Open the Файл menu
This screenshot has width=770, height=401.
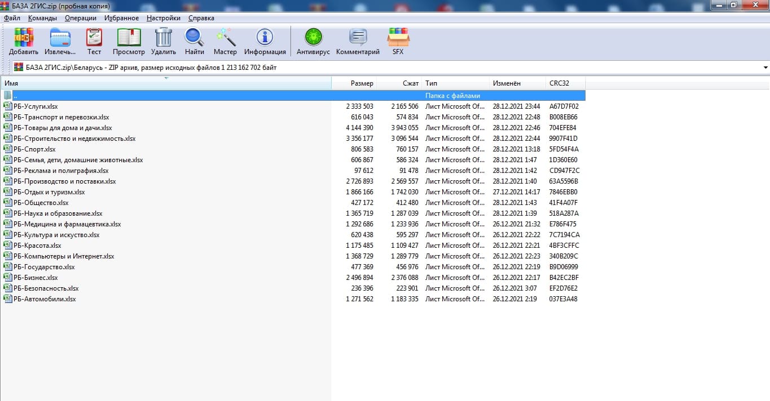click(x=12, y=18)
